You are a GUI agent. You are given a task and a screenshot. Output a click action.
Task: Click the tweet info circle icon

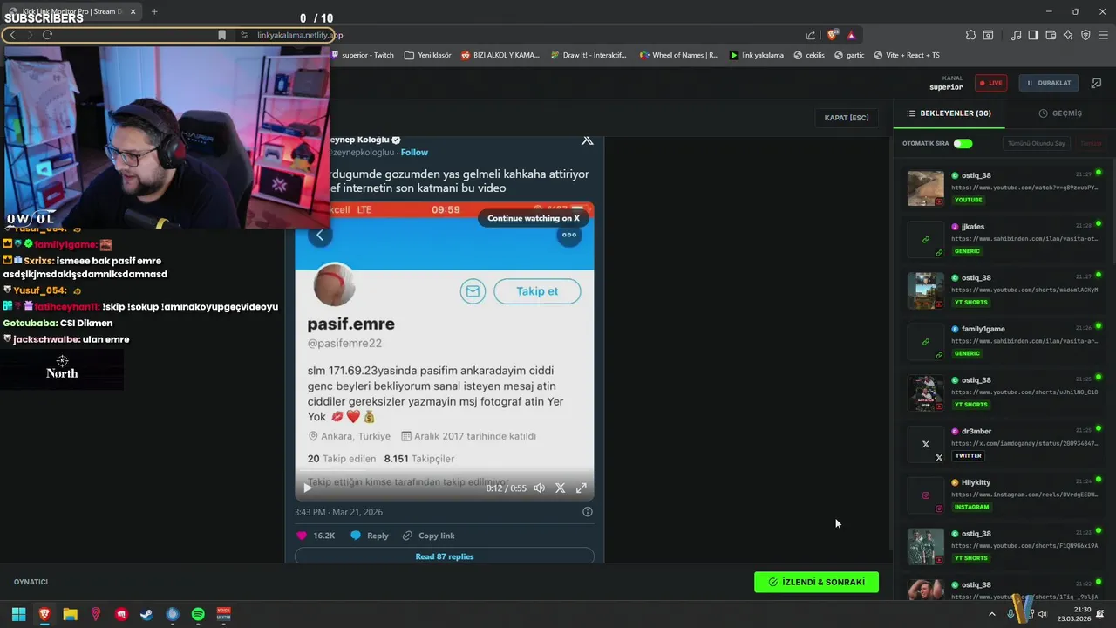(x=587, y=512)
